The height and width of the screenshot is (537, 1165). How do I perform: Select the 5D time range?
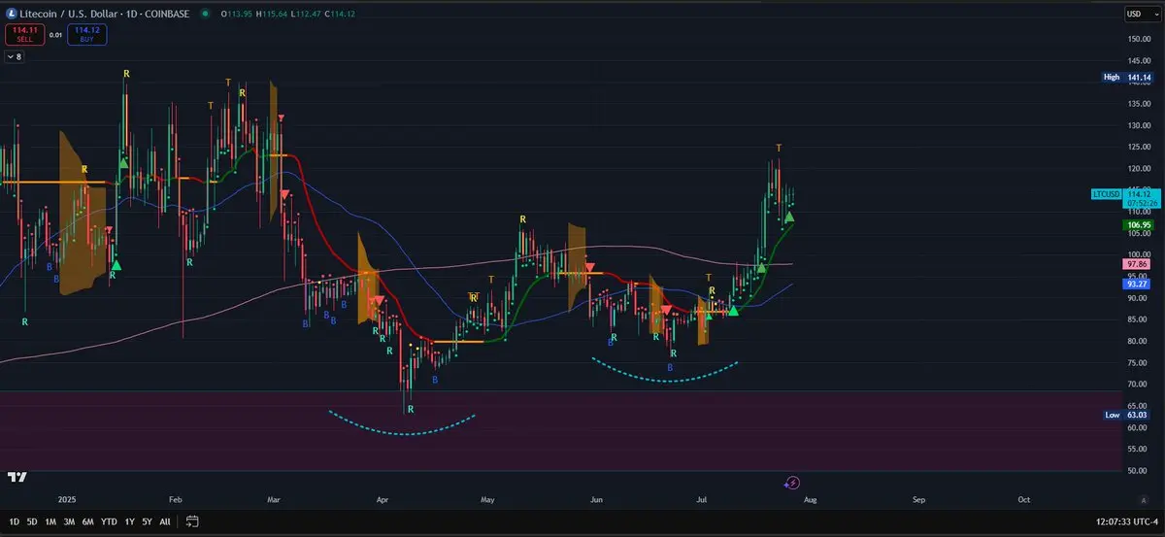coord(32,521)
